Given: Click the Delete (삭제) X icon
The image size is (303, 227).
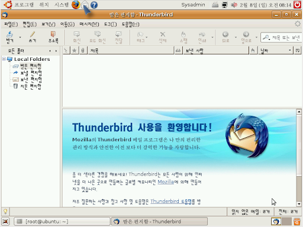Looking at the screenshot, I should click(163, 34).
